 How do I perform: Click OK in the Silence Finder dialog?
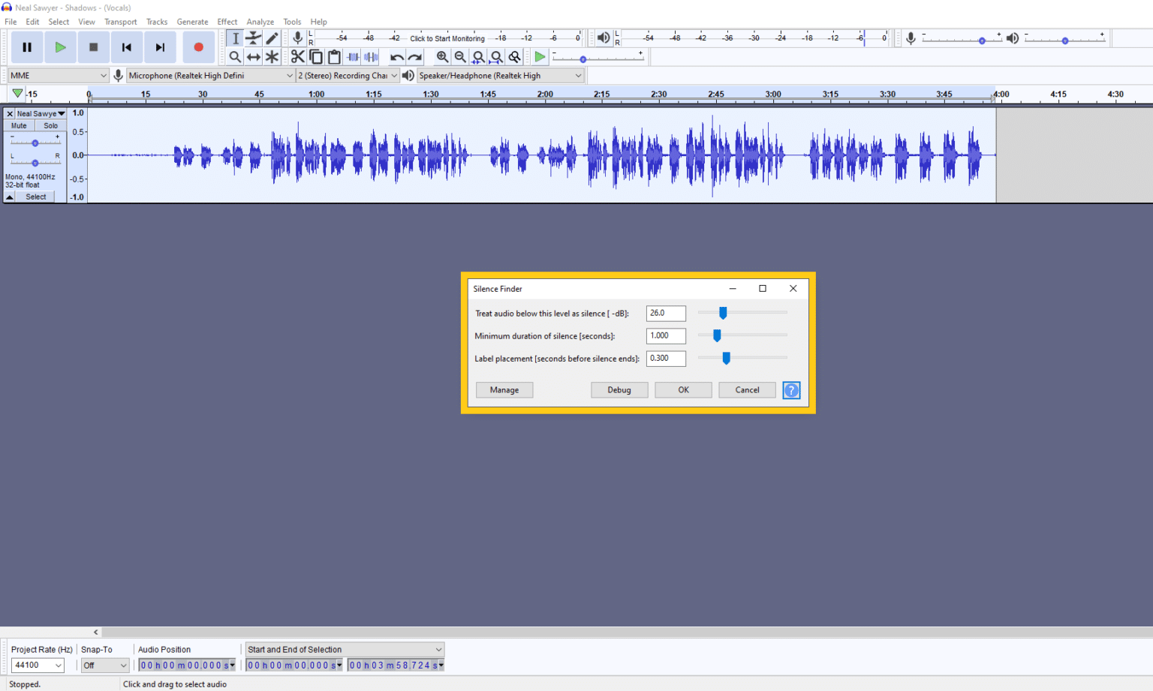[x=682, y=389]
